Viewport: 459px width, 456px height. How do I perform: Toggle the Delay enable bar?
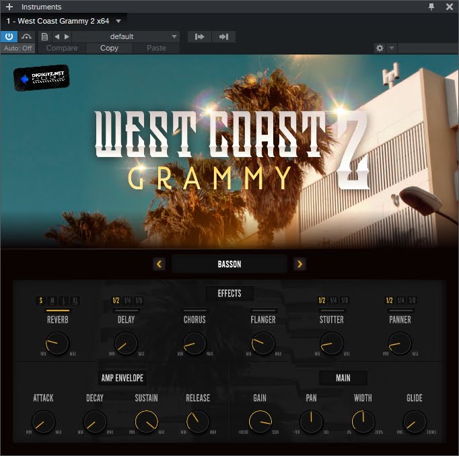click(126, 311)
